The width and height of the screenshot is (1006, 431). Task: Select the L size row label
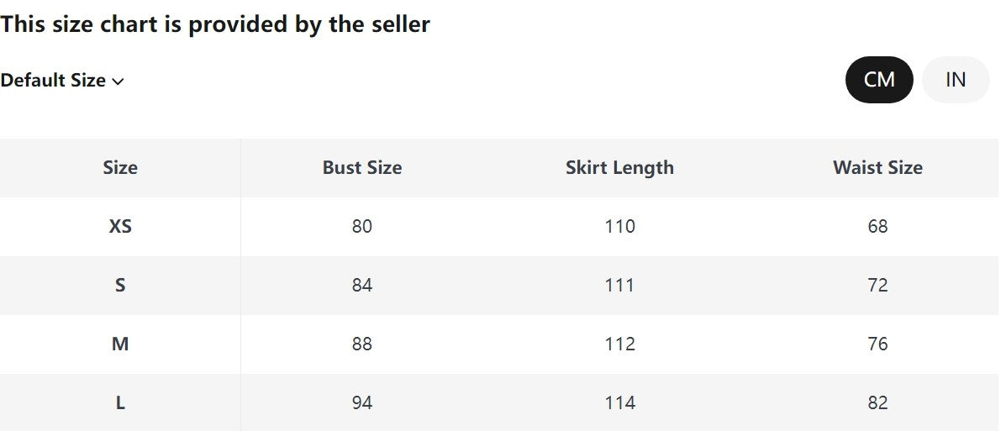coord(120,402)
